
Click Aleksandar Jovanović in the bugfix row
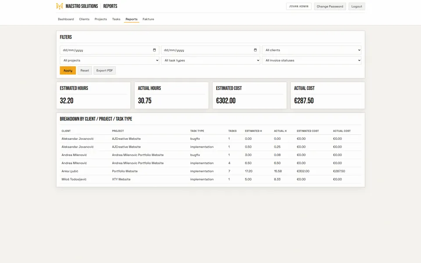coord(78,139)
